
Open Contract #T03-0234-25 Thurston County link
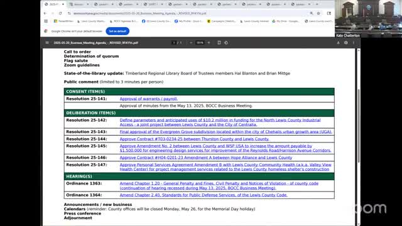pyautogui.click(x=194, y=139)
